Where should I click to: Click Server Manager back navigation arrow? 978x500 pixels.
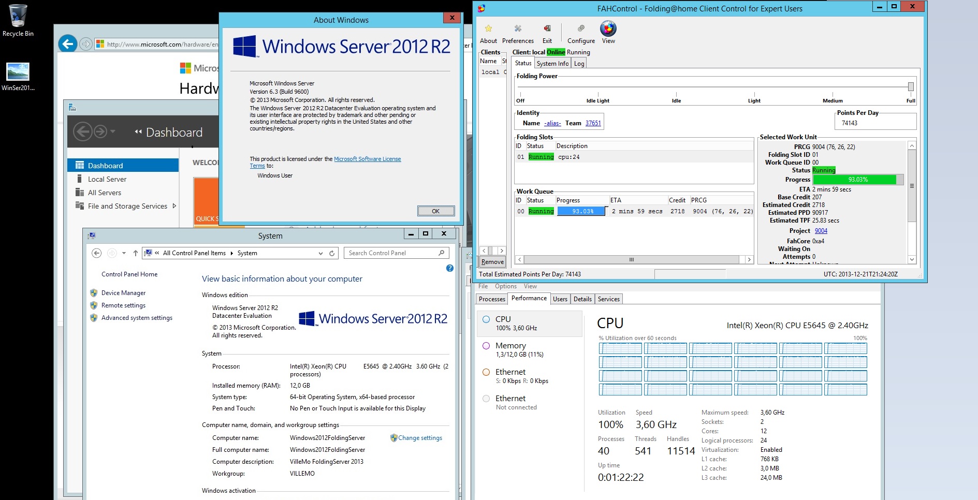(83, 131)
